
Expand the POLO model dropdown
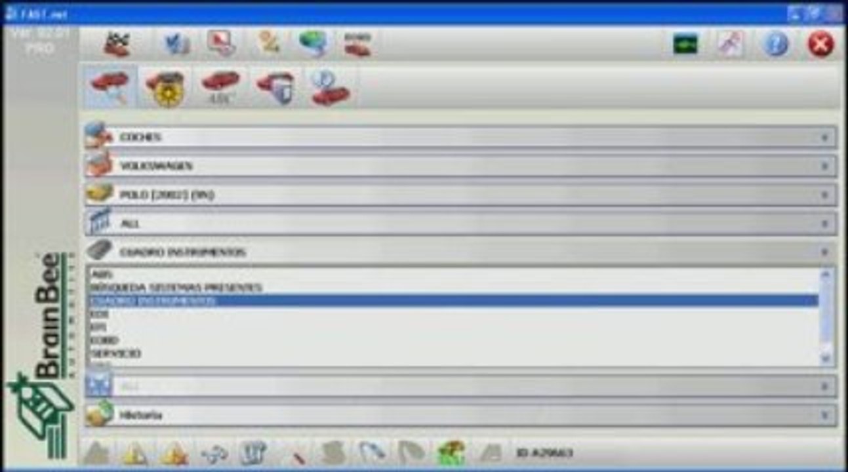(825, 195)
